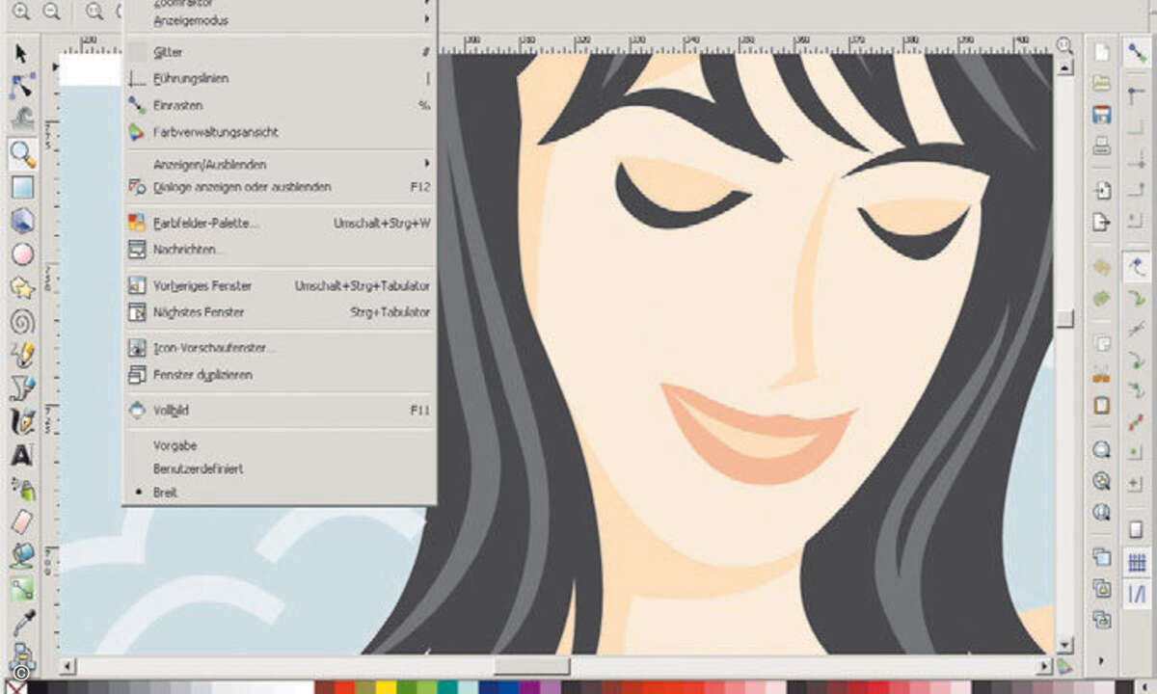
Task: Select the Benutzerdefiniert layout option
Action: pos(198,468)
